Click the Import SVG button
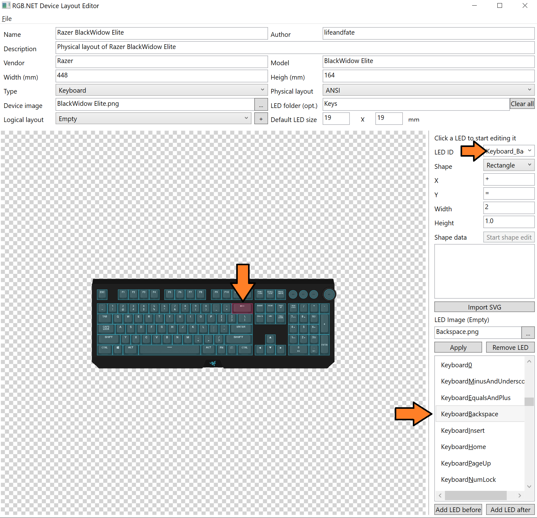Viewport: 537px width, 518px height. [484, 307]
